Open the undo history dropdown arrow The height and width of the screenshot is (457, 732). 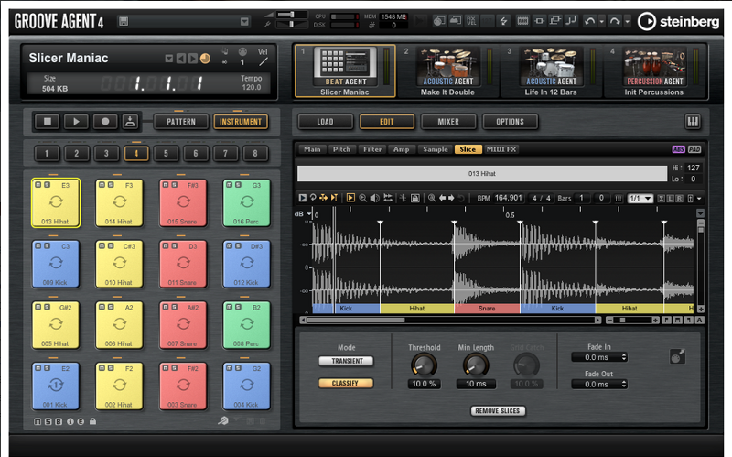tap(602, 21)
